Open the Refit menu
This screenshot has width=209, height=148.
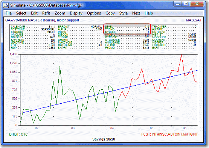(46, 13)
